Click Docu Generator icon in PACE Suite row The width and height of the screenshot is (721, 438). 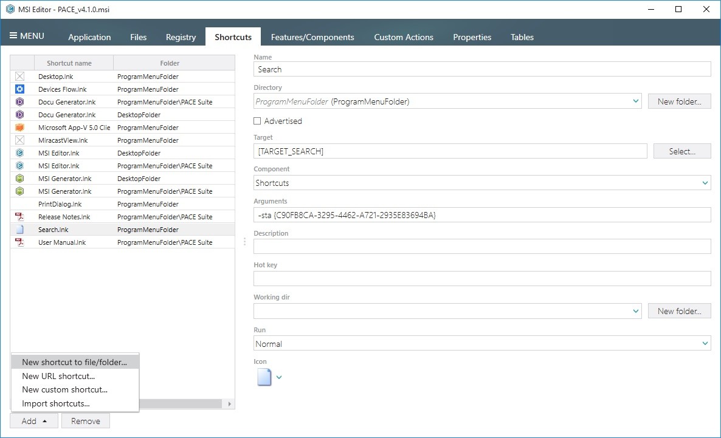pyautogui.click(x=20, y=102)
